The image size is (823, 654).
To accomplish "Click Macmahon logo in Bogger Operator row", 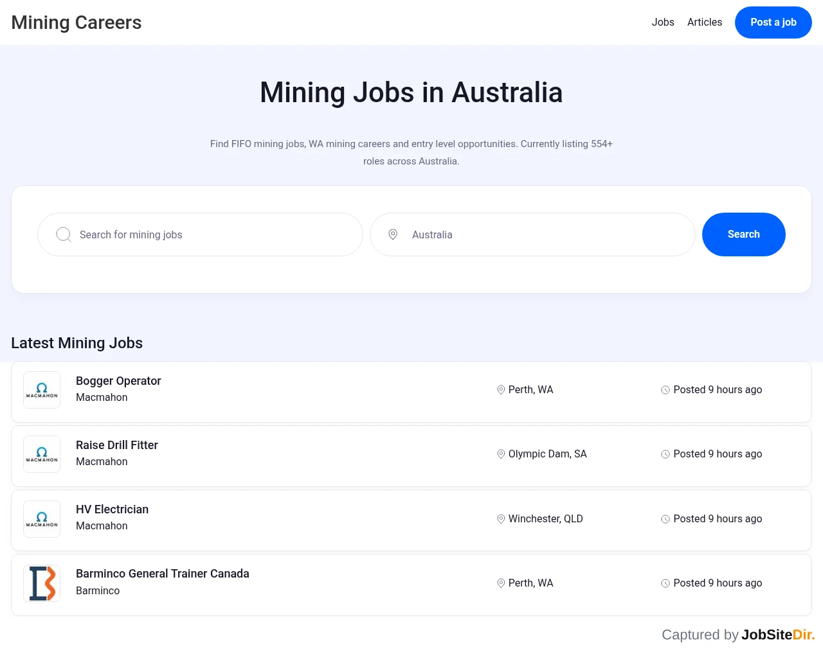I will (42, 390).
